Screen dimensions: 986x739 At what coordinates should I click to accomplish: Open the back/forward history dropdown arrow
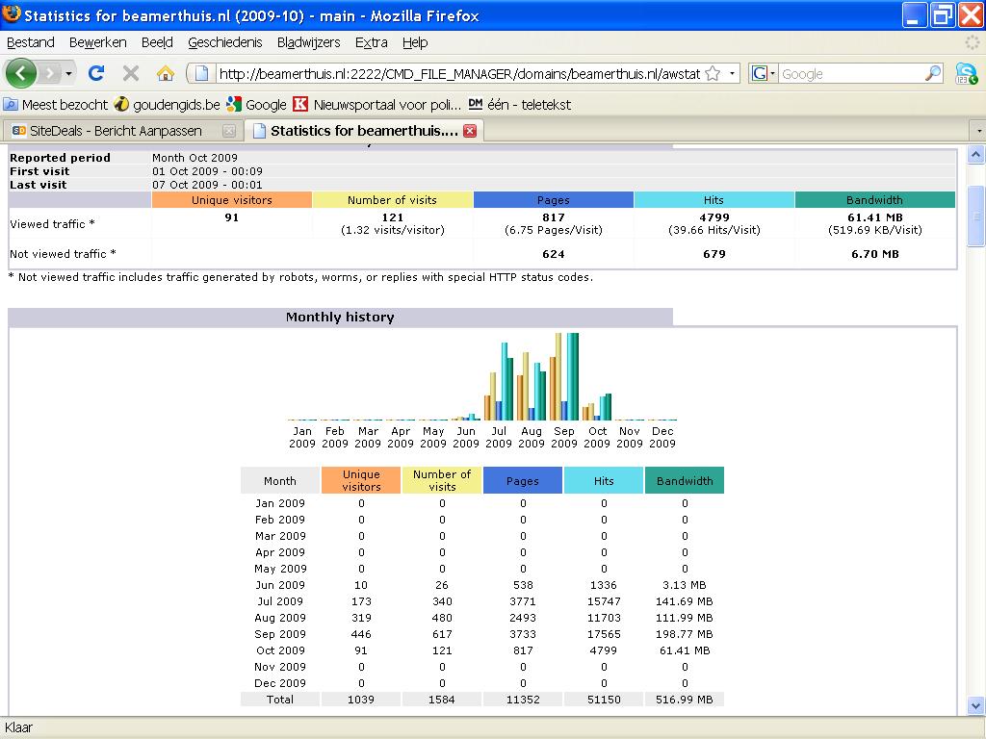(x=68, y=73)
